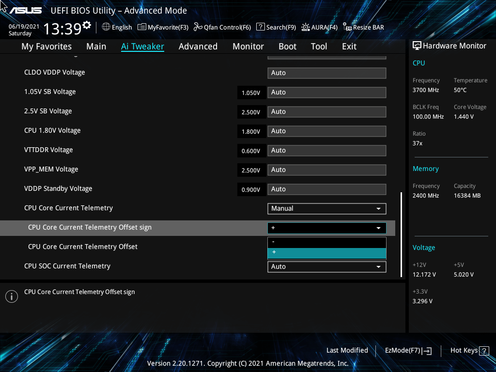Open MyFavorite settings
Screen dimensions: 496x372
click(163, 27)
